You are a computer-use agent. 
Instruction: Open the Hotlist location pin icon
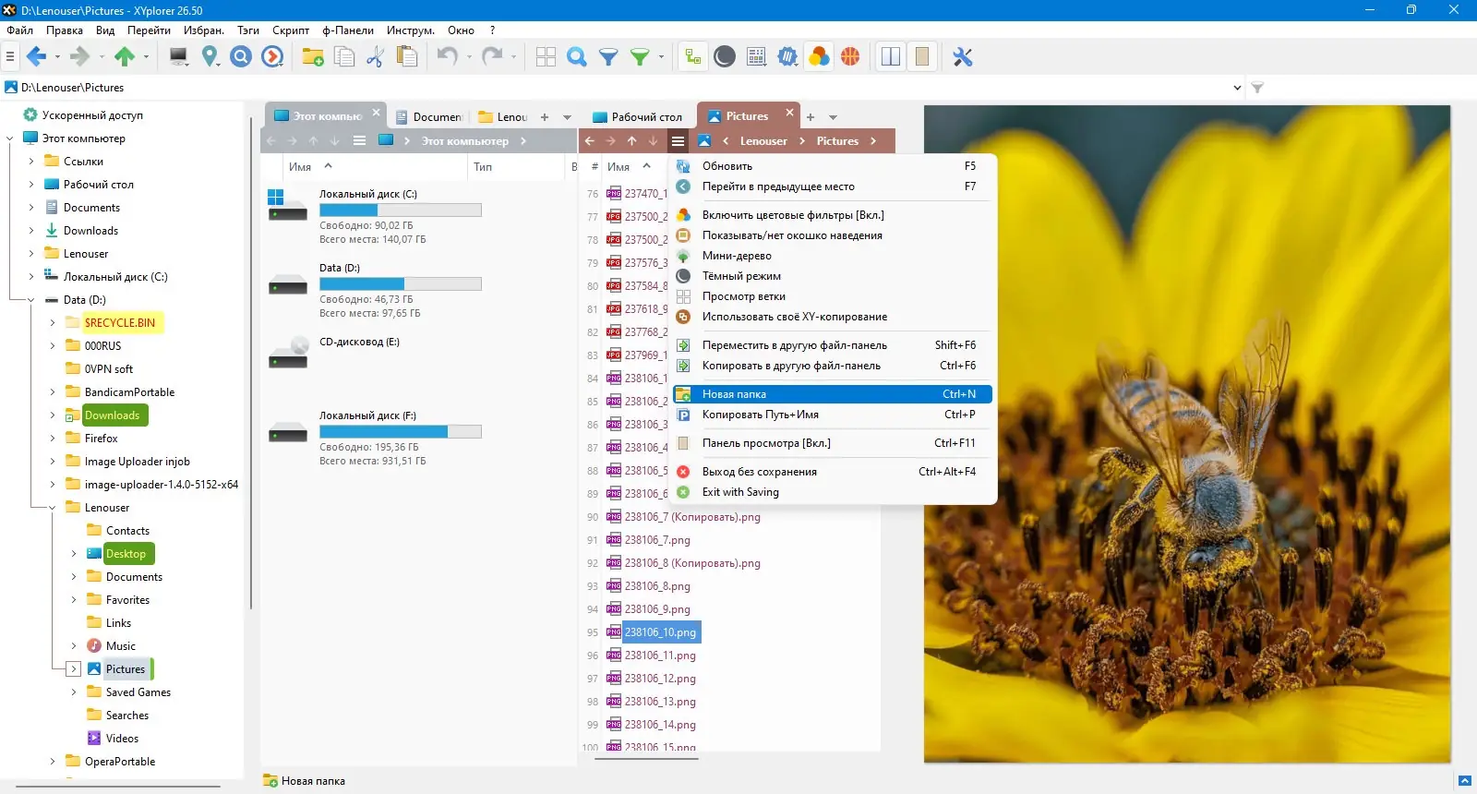[210, 57]
